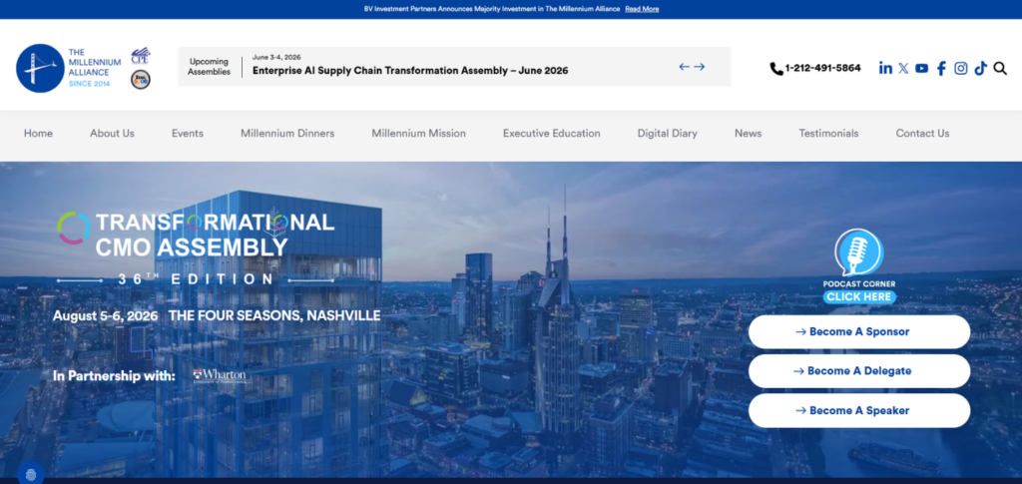The width and height of the screenshot is (1022, 484).
Task: Call the 1-212-491-5864 phone number link
Action: tap(822, 68)
